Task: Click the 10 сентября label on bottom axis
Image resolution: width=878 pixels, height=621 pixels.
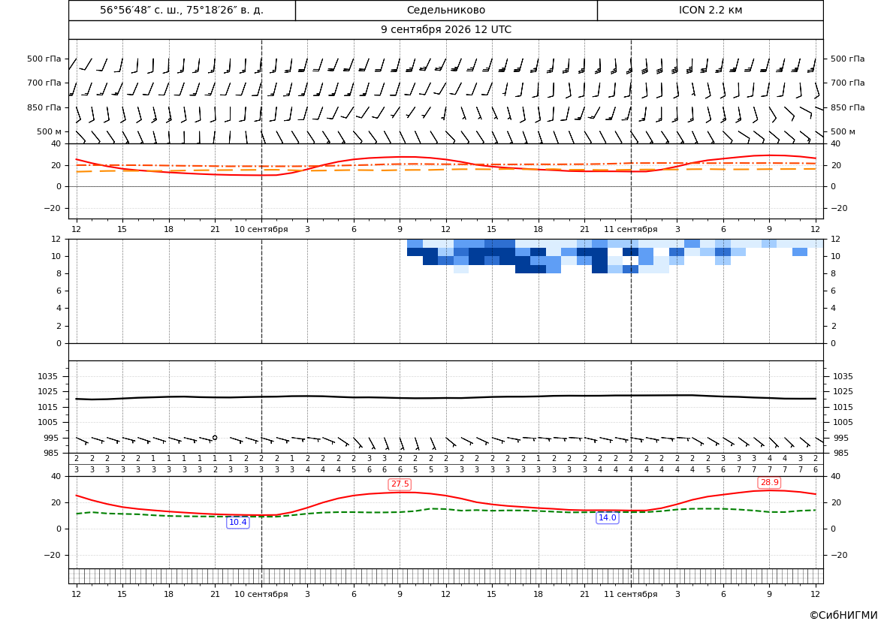Action: 261,594
